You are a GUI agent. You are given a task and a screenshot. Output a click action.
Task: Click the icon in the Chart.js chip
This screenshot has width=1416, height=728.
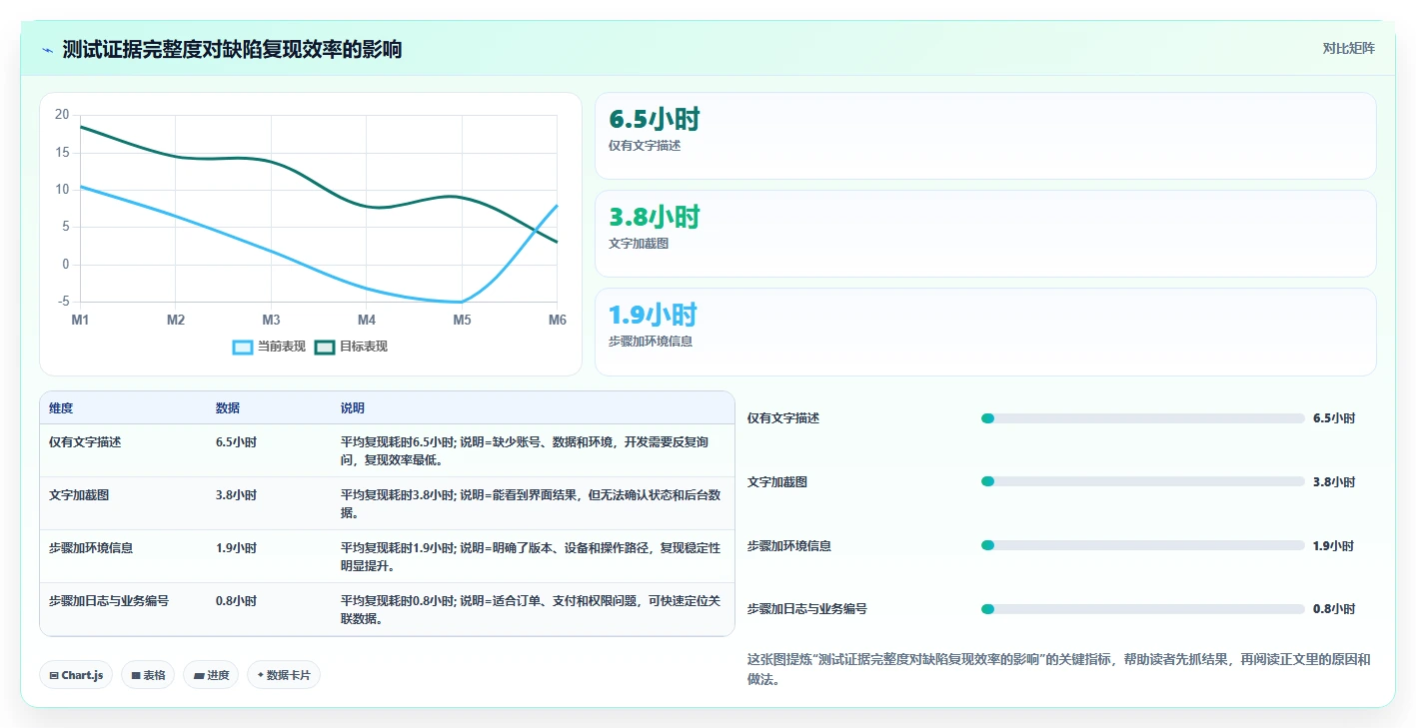point(54,676)
